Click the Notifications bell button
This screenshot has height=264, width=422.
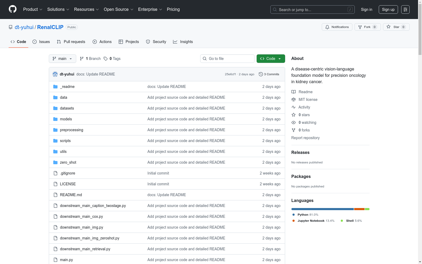[337, 27]
